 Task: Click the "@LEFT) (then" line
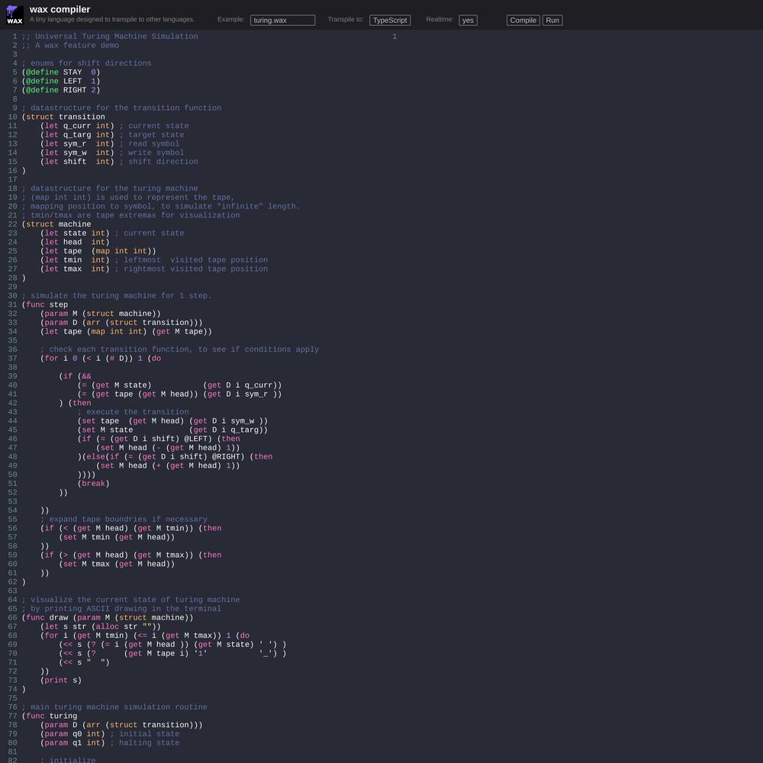[159, 439]
